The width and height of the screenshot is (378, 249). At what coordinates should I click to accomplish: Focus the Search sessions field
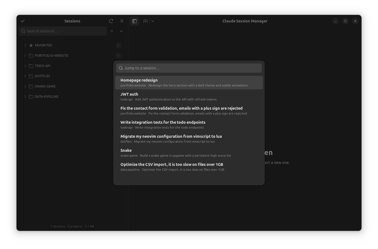[63, 31]
